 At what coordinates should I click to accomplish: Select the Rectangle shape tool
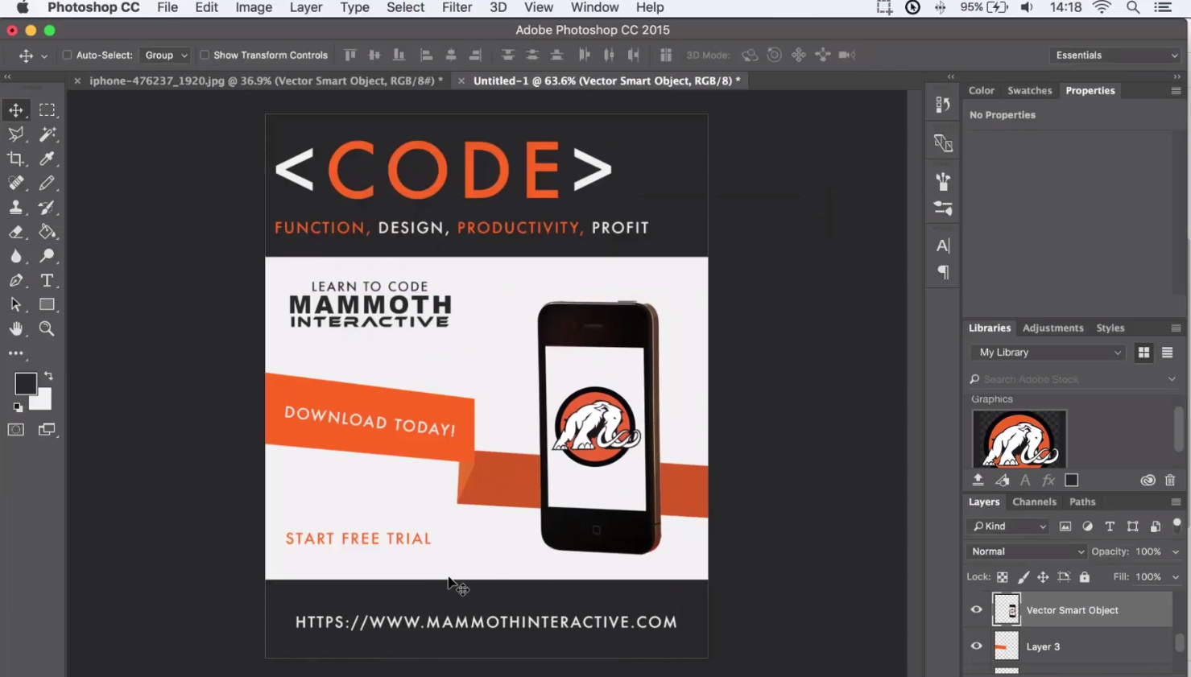point(48,304)
